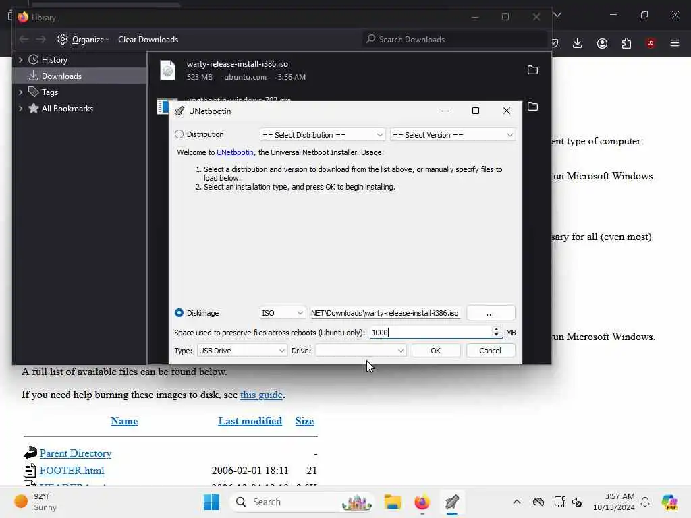This screenshot has height=518, width=691.
Task: Open the USB Drive type dropdown
Action: pyautogui.click(x=242, y=351)
